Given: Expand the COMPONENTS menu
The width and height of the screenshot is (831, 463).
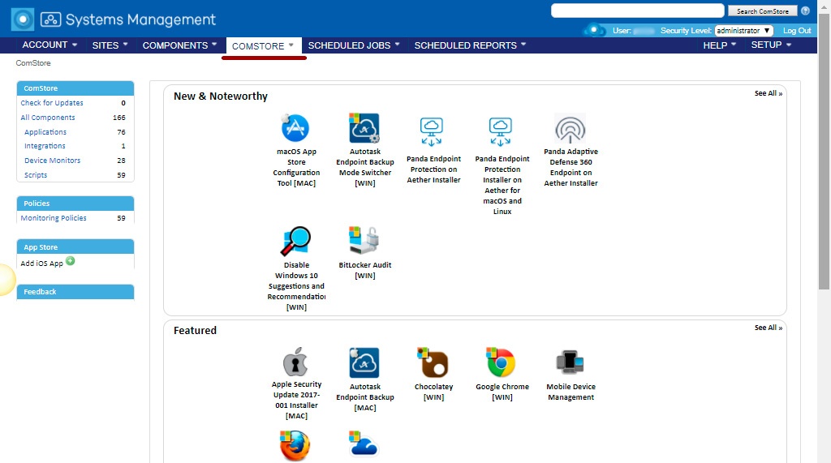Looking at the screenshot, I should click(x=179, y=45).
